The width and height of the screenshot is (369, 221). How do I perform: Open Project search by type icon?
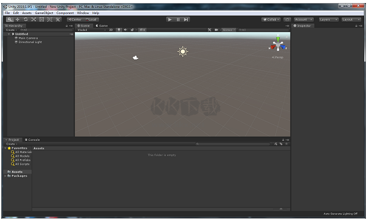[275, 144]
